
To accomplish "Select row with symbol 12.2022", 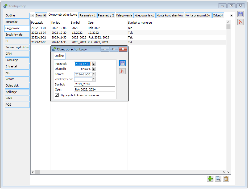I will point(128,33).
